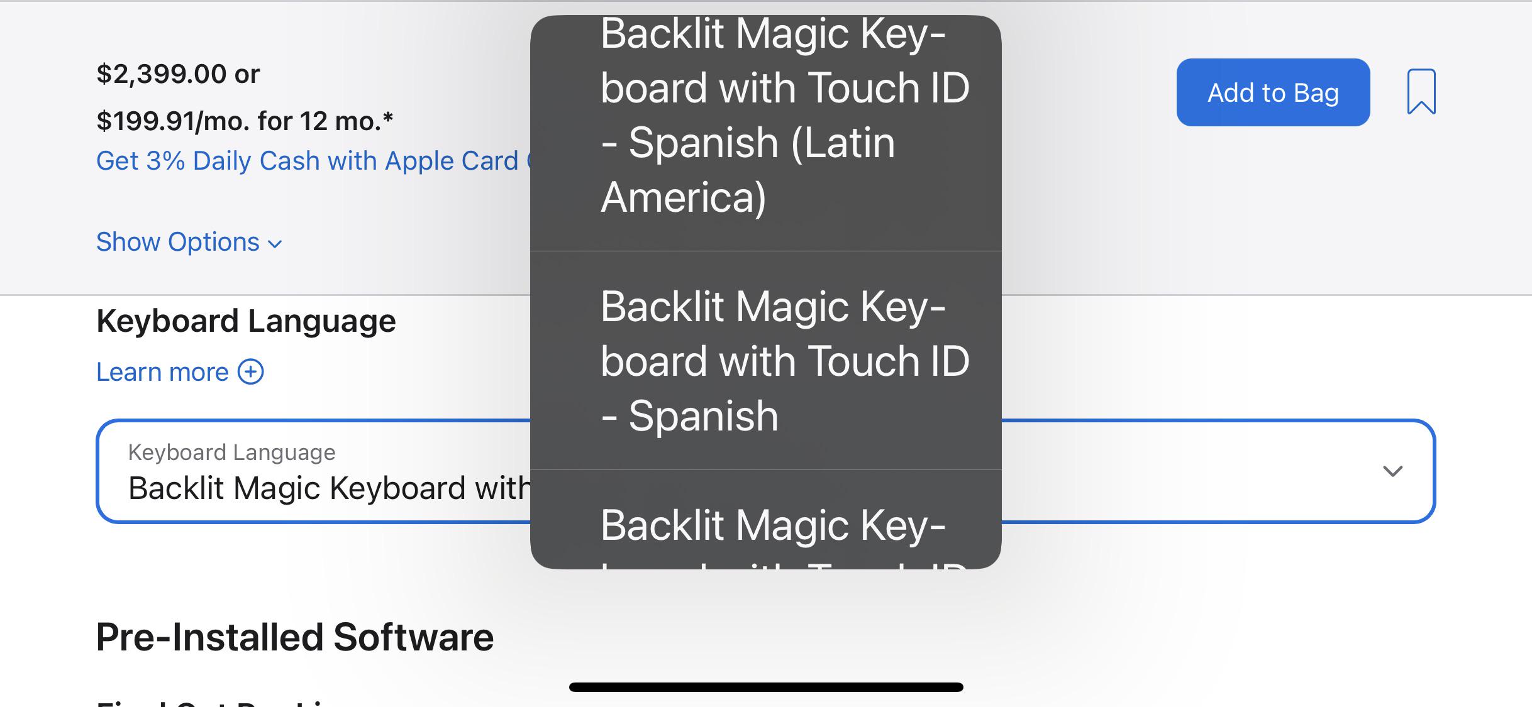Click the Keyboard Language section title
The width and height of the screenshot is (1532, 707).
[245, 321]
